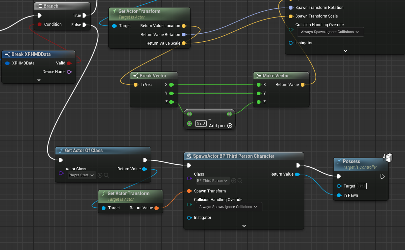The image size is (405, 250).
Task: Click the red Condition pin on Branch
Action: [40, 24]
